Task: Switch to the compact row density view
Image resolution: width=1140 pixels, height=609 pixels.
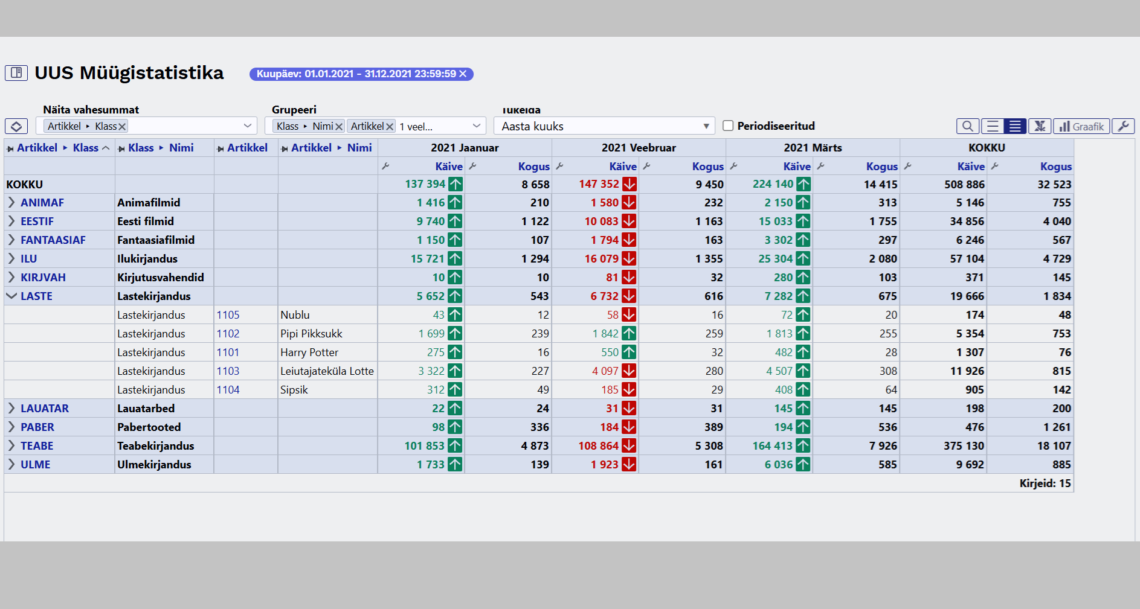Action: coord(1015,126)
